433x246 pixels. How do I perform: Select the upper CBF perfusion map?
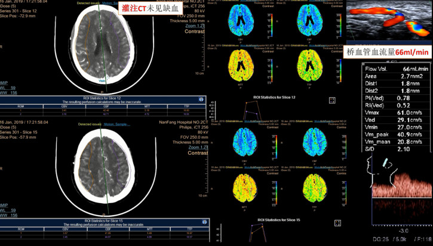(x=310, y=20)
